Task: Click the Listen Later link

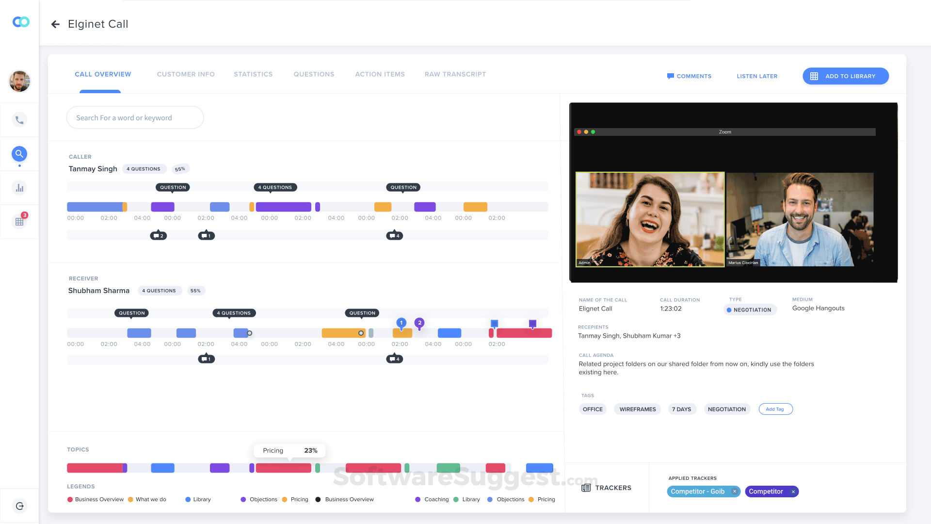Action: [756, 76]
